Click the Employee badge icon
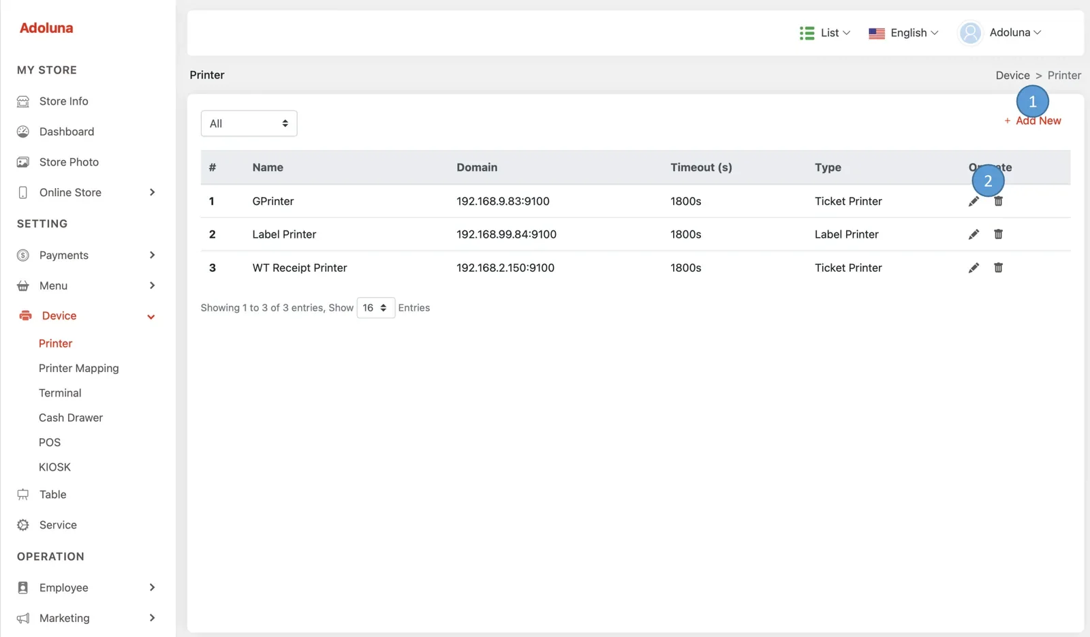The width and height of the screenshot is (1090, 637). tap(23, 588)
